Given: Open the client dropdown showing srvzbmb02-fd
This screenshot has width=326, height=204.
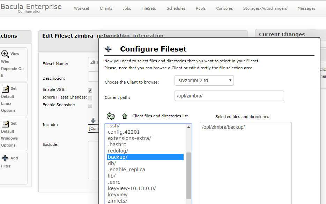Looking at the screenshot, I should tap(204, 80).
